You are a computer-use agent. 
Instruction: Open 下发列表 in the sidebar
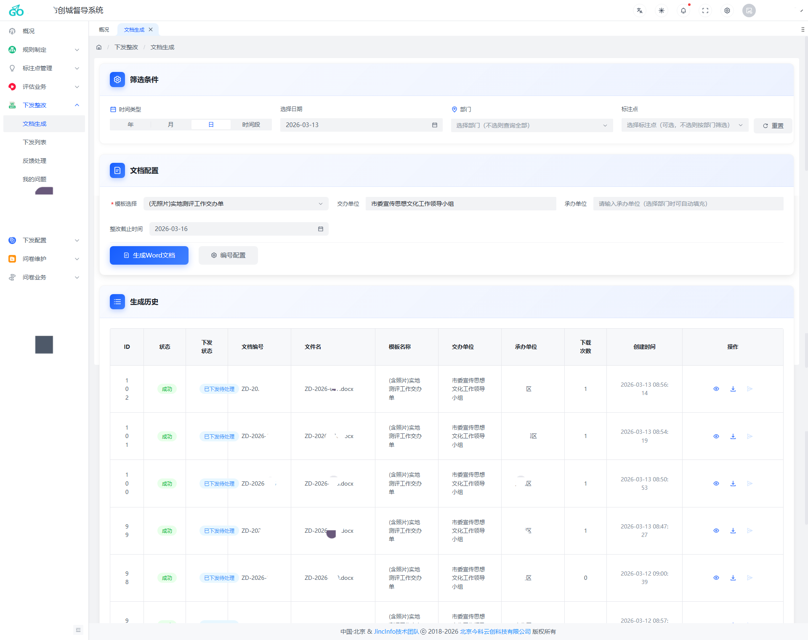[35, 142]
